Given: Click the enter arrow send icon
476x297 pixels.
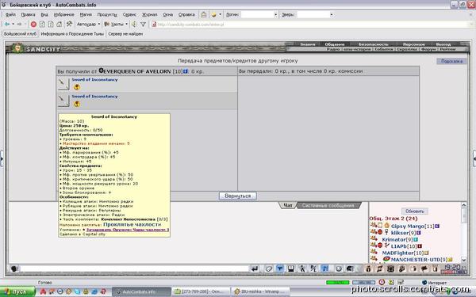Looking at the screenshot, I should 255,268.
